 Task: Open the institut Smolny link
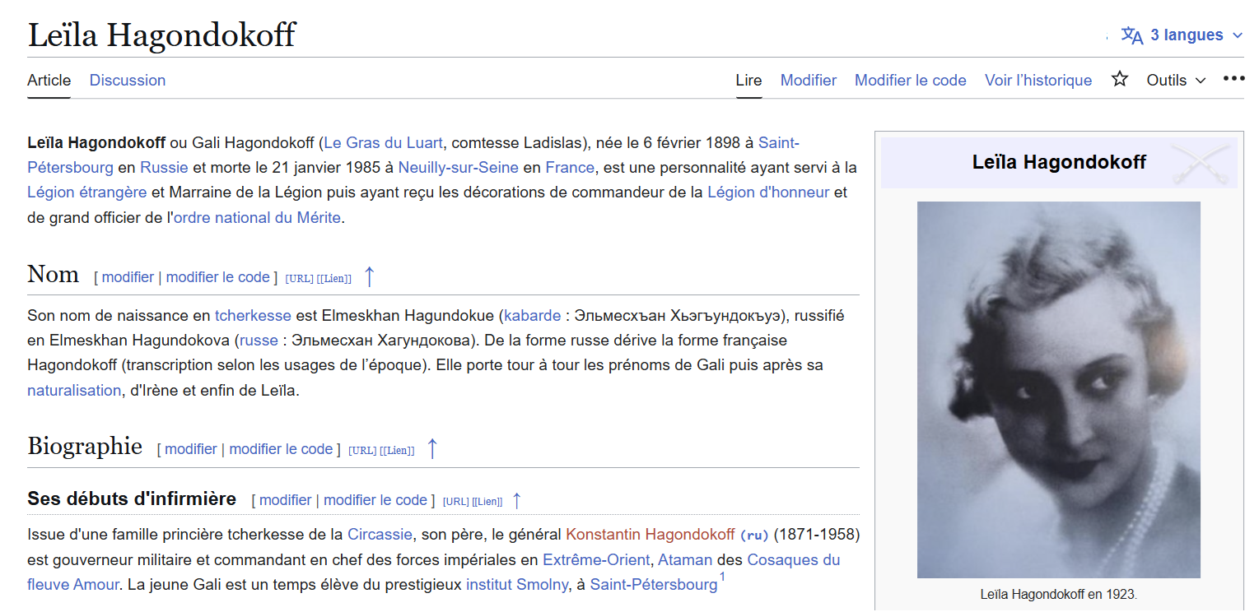pos(516,585)
